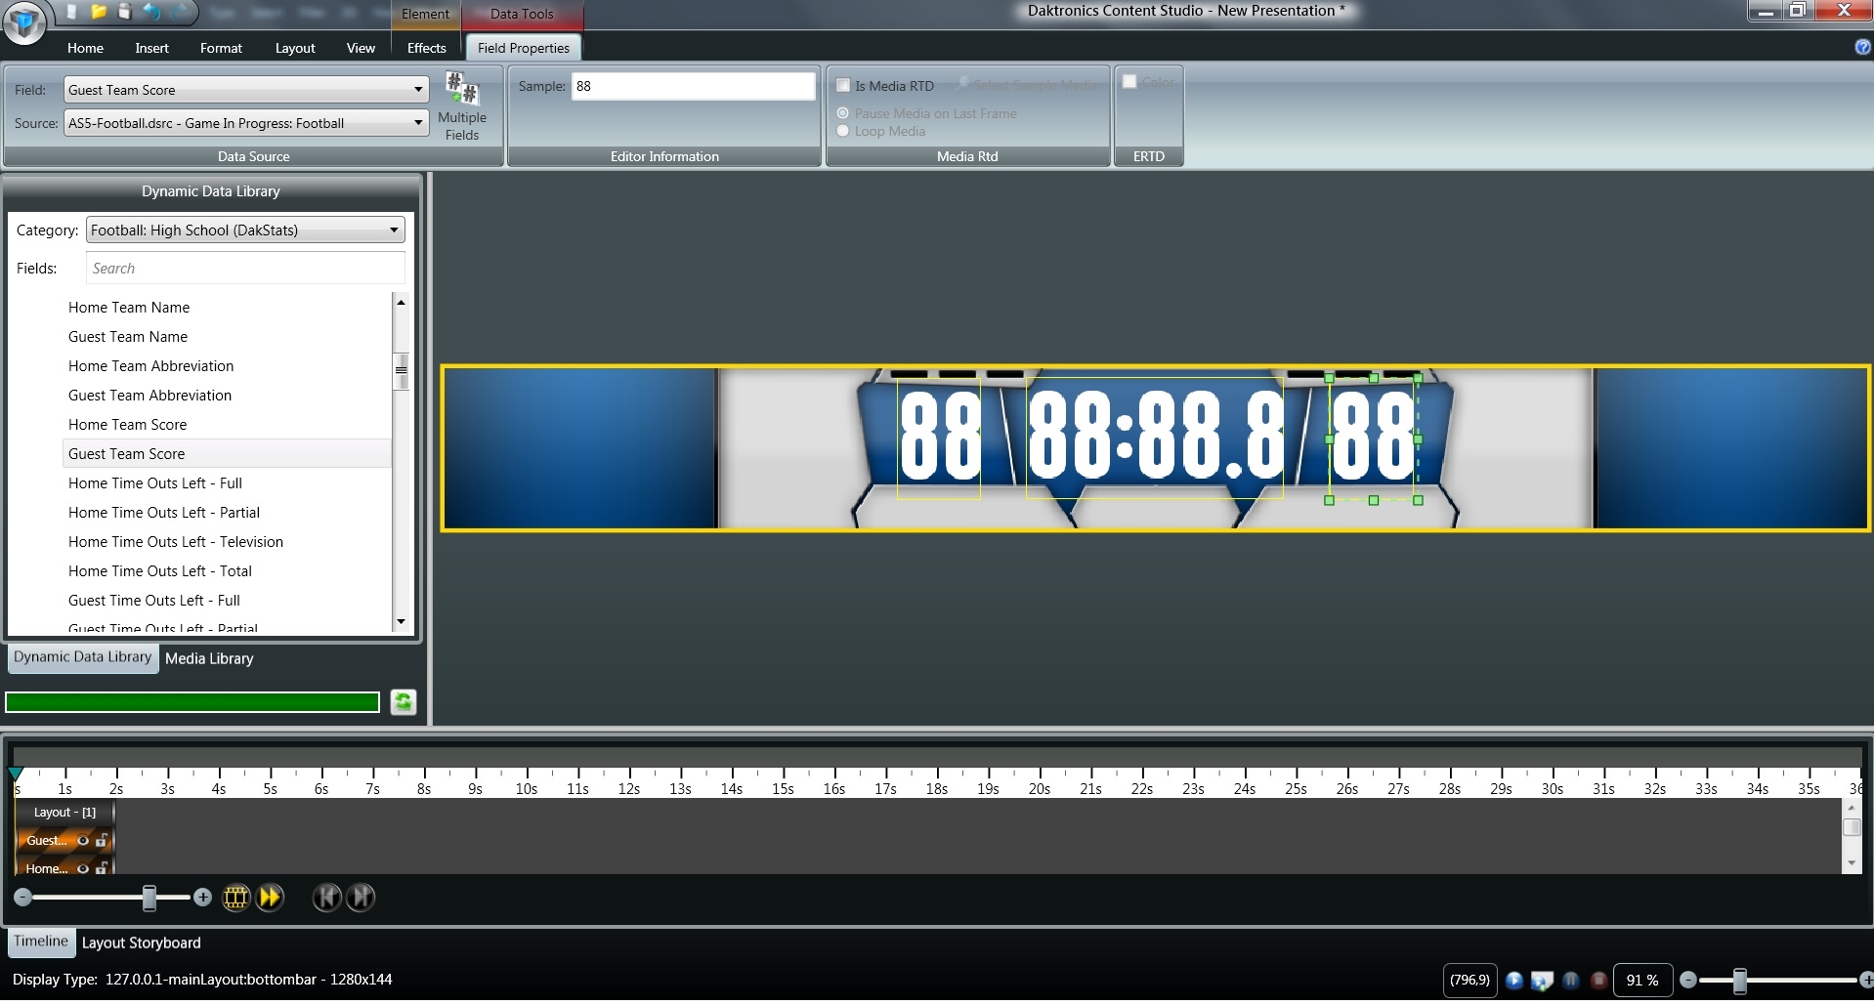Expand the Category dropdown for Football: High School
This screenshot has height=1005, width=1874.
(x=394, y=230)
